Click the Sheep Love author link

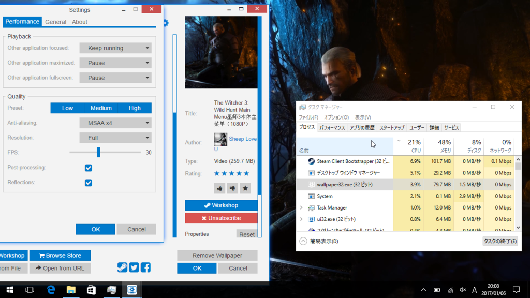click(243, 139)
